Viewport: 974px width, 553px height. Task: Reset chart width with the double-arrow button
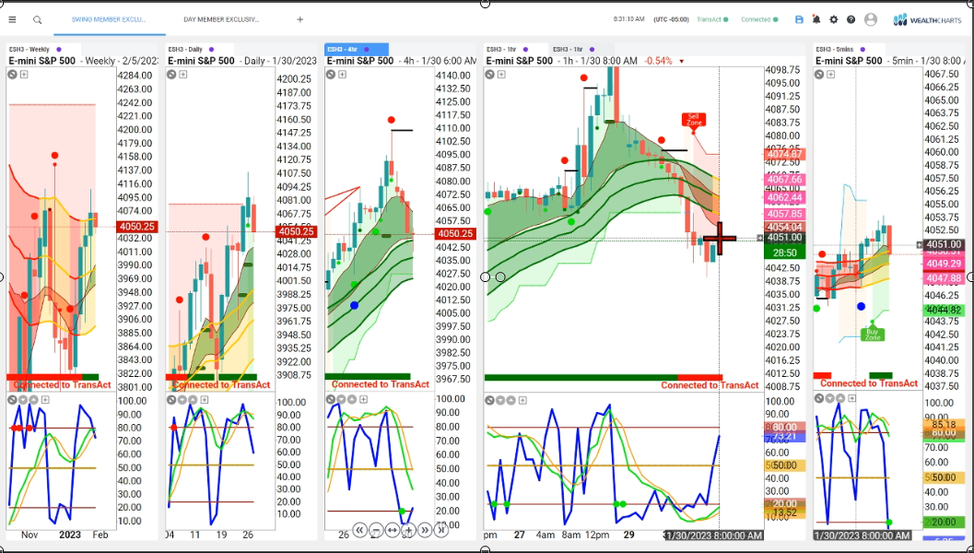pos(392,530)
